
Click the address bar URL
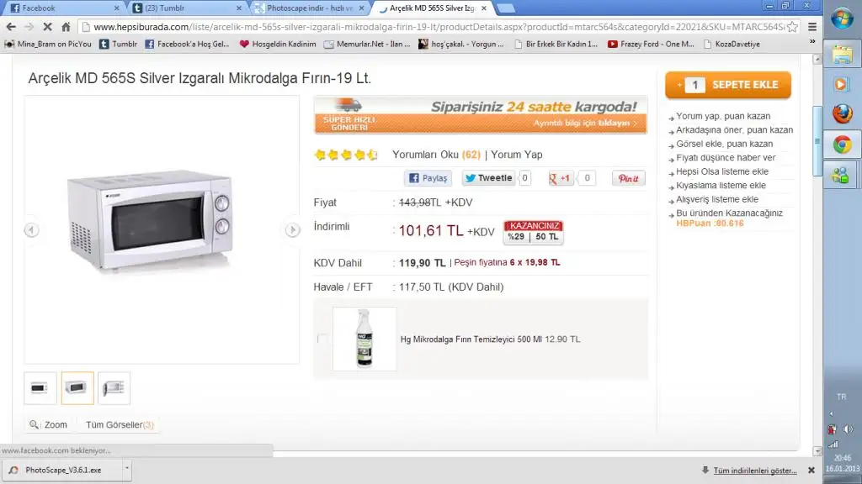point(439,27)
